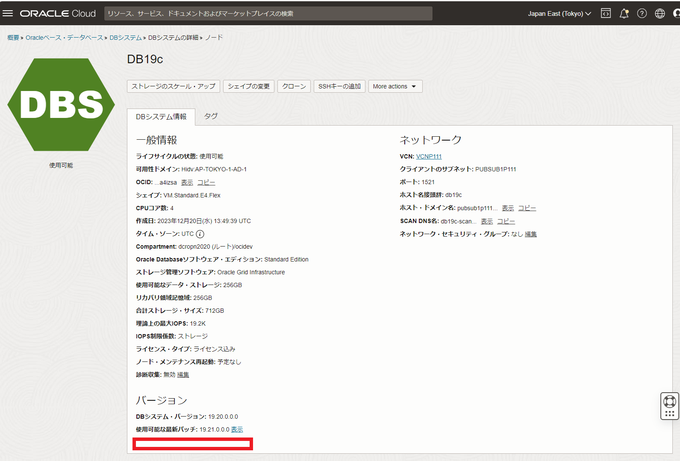This screenshot has width=680, height=461.
Task: Show time zone info icon
Action: click(x=200, y=234)
